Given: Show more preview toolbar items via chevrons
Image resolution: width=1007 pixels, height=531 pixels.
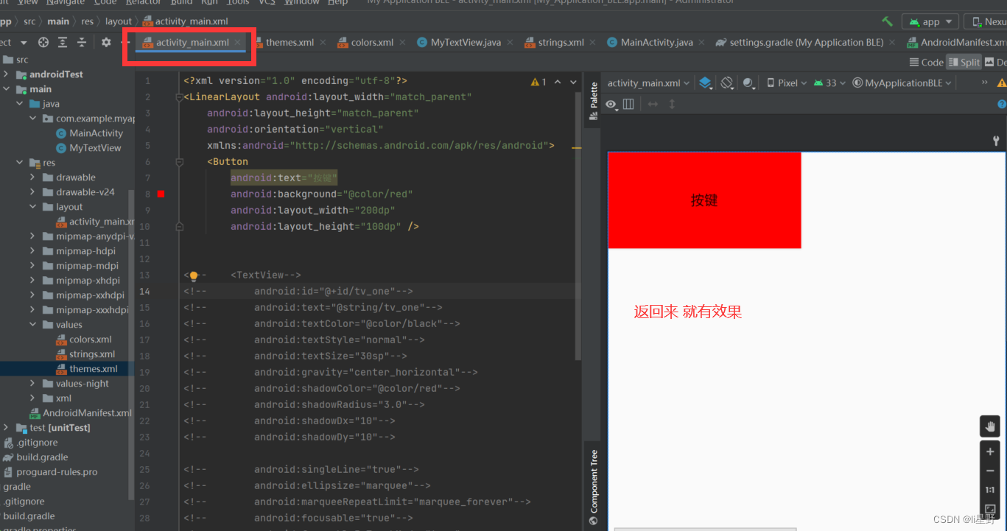Looking at the screenshot, I should pyautogui.click(x=985, y=82).
